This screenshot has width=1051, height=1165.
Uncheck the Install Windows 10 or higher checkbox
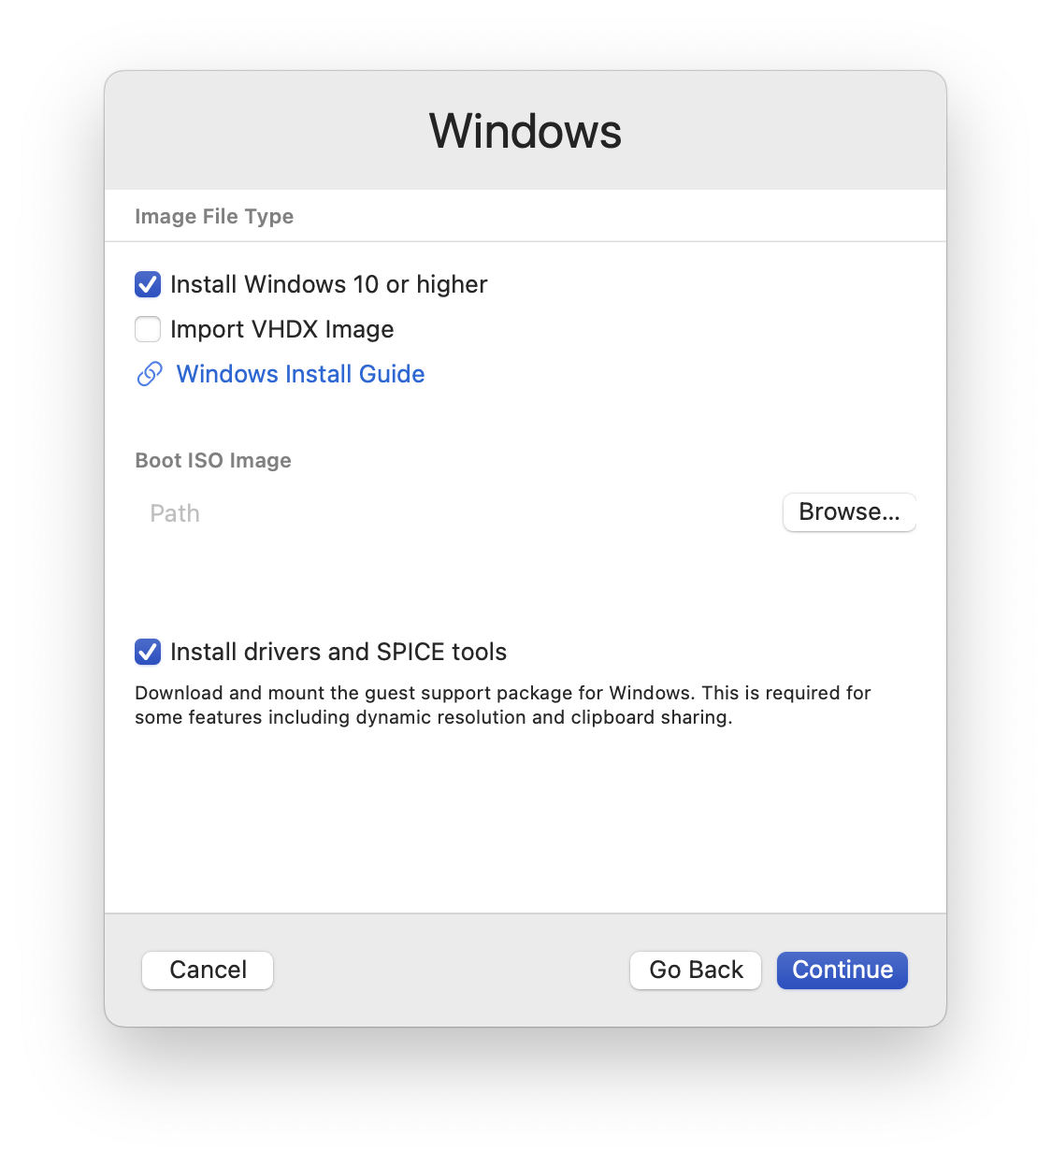(x=148, y=284)
